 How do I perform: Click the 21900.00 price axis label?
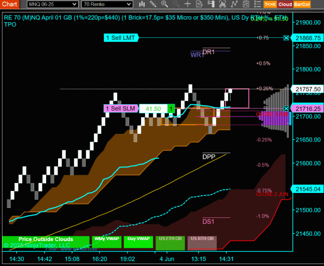[308, 22]
